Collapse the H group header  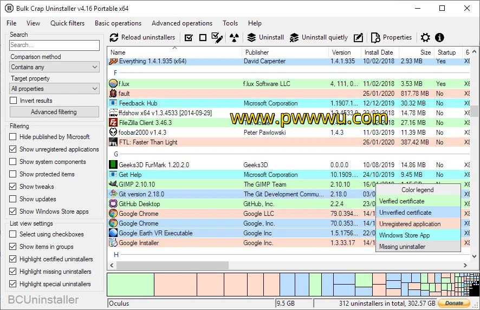click(116, 255)
